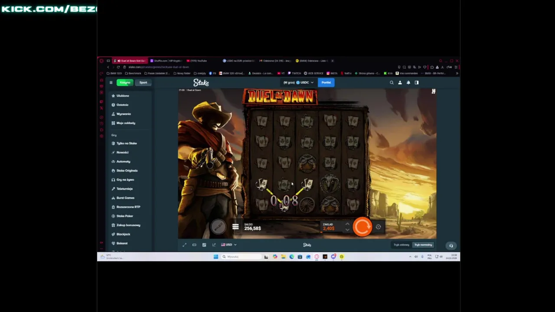Click the SALDO 256,58$ balance display
The image size is (555, 312).
tap(252, 227)
